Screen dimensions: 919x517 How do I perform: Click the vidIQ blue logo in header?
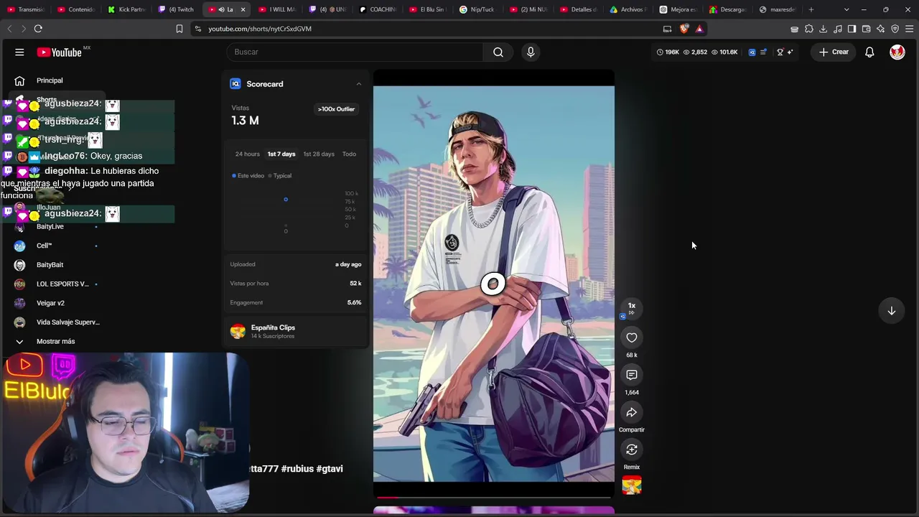pos(752,52)
